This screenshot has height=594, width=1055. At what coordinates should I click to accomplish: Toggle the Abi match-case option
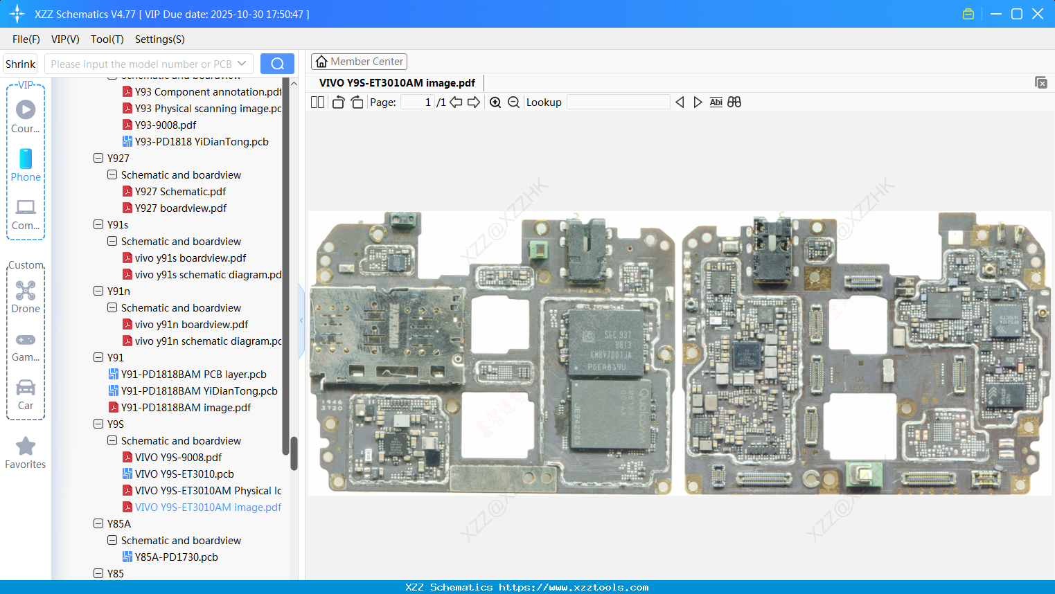[716, 102]
